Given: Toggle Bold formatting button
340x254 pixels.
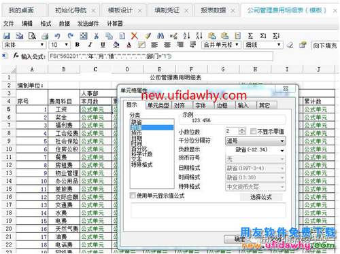Looking at the screenshot, I should click(78, 45).
